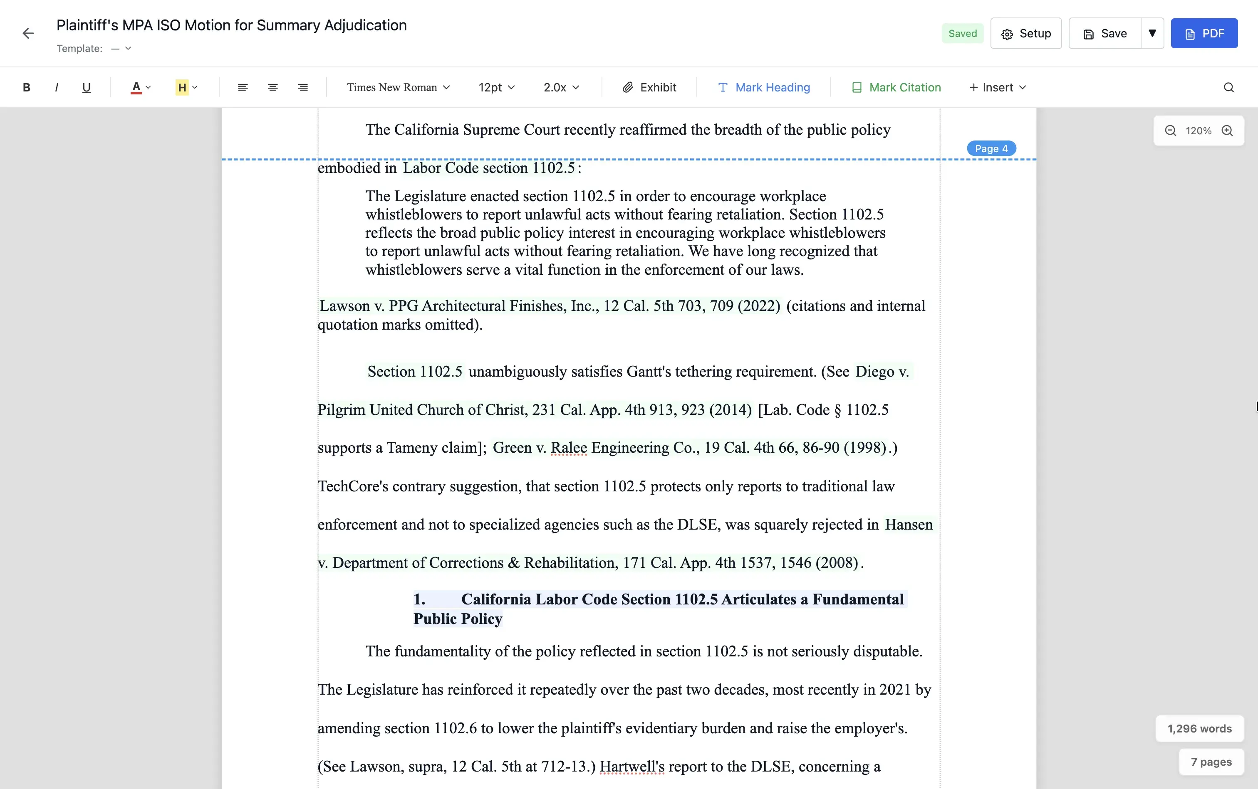This screenshot has width=1258, height=789.
Task: Toggle underline formatting
Action: (86, 87)
